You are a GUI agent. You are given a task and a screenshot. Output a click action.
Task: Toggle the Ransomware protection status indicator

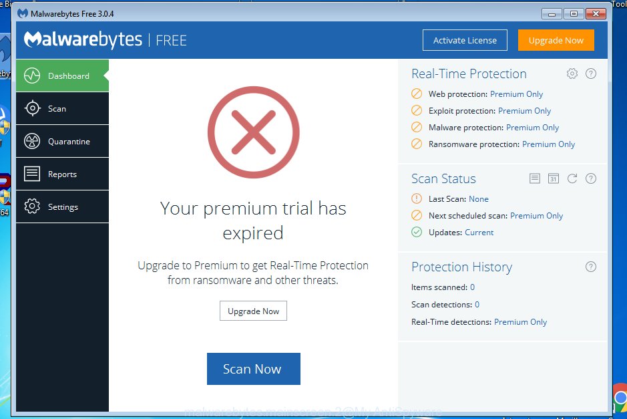(x=416, y=144)
